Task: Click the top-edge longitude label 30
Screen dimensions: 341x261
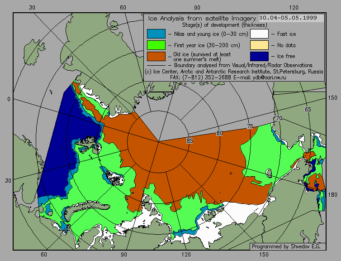Action: tap(32, 8)
